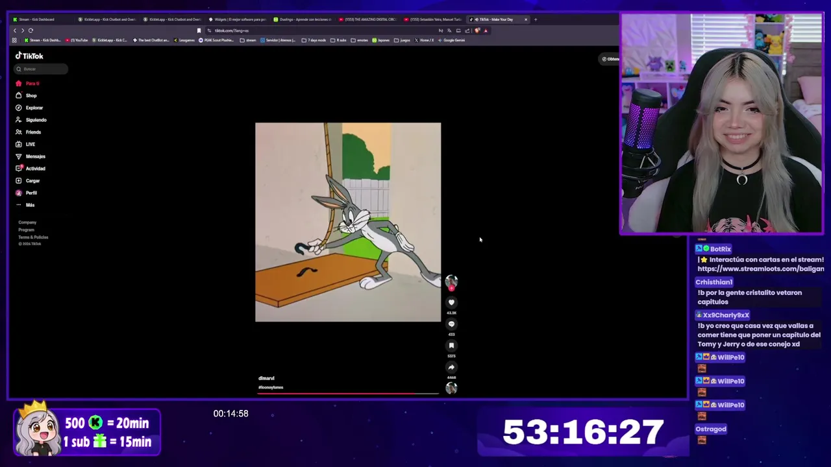
Task: Click the Obtener app button
Action: pos(610,59)
